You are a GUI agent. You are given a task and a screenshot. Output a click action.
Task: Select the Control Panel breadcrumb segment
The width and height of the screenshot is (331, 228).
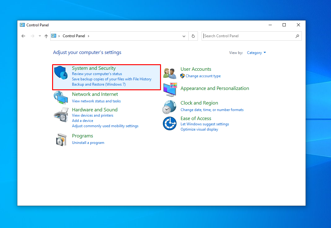click(74, 36)
